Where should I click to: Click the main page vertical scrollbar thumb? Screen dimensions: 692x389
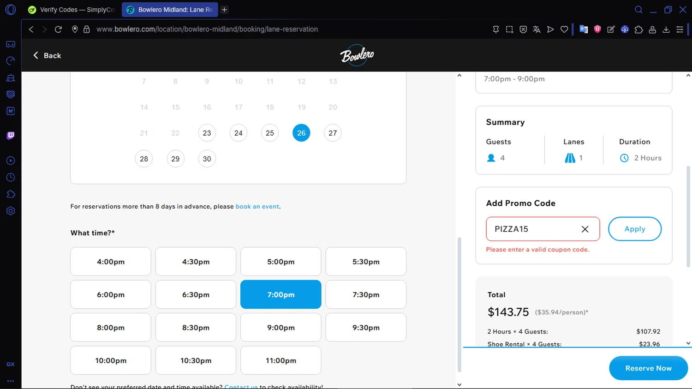459,305
